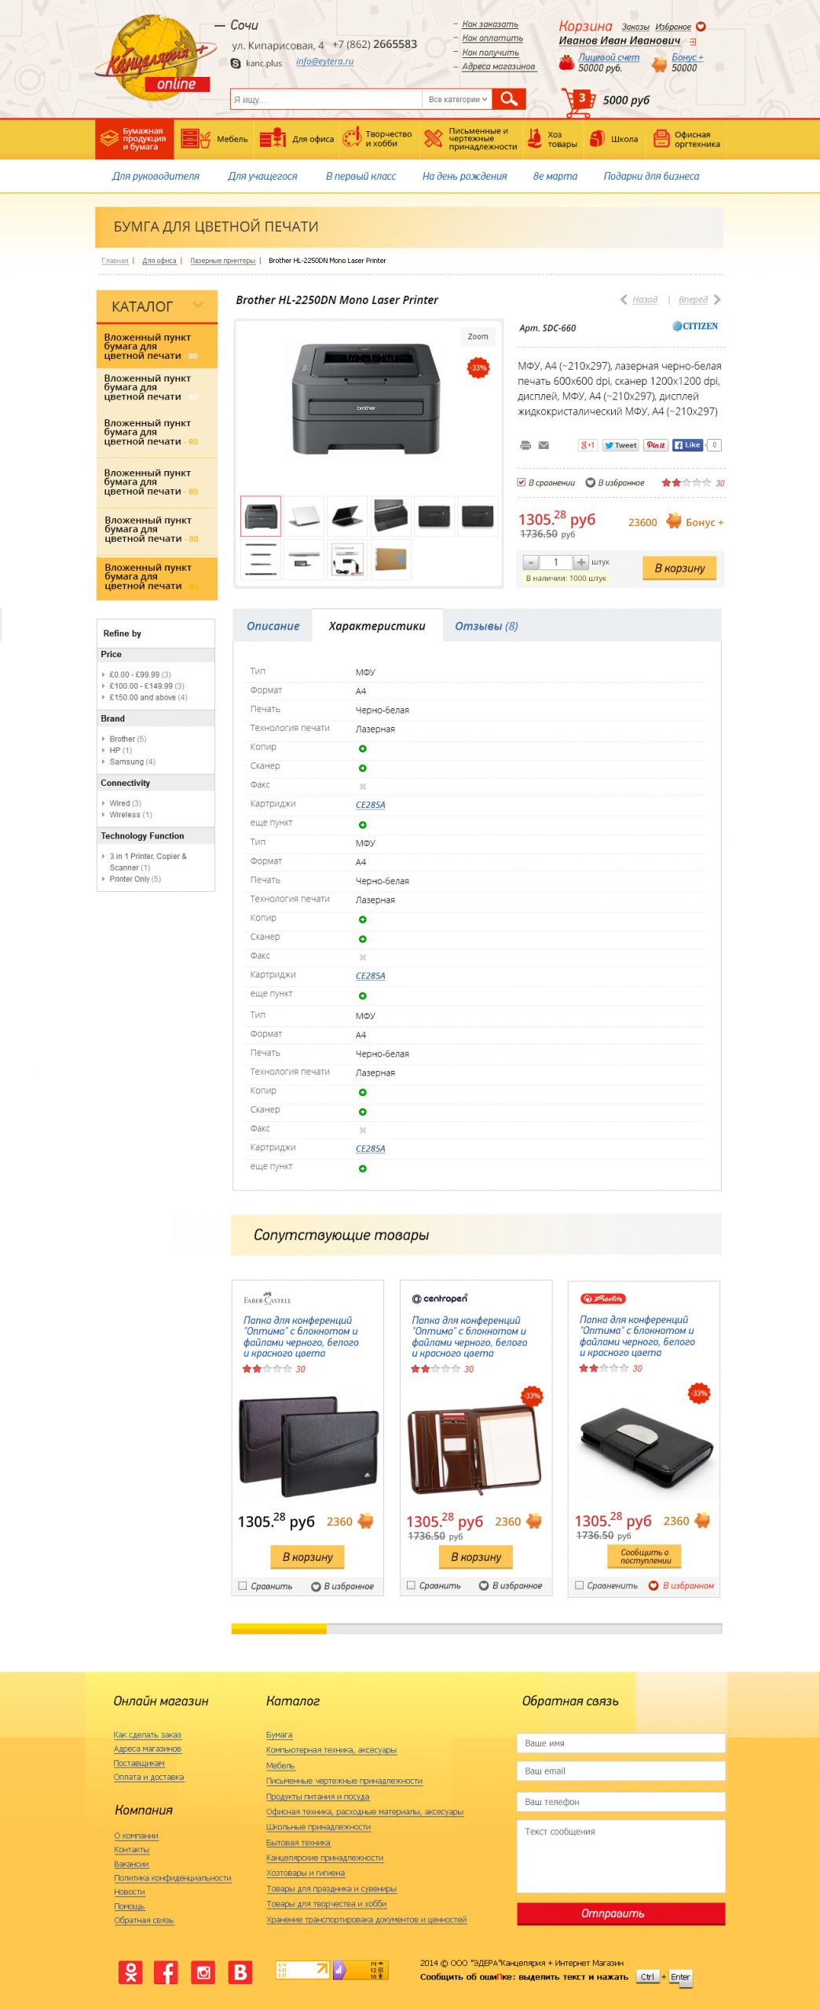Check Сравнить on the Faber-Castell card
Viewport: 820px width, 2010px height.
point(243,1586)
